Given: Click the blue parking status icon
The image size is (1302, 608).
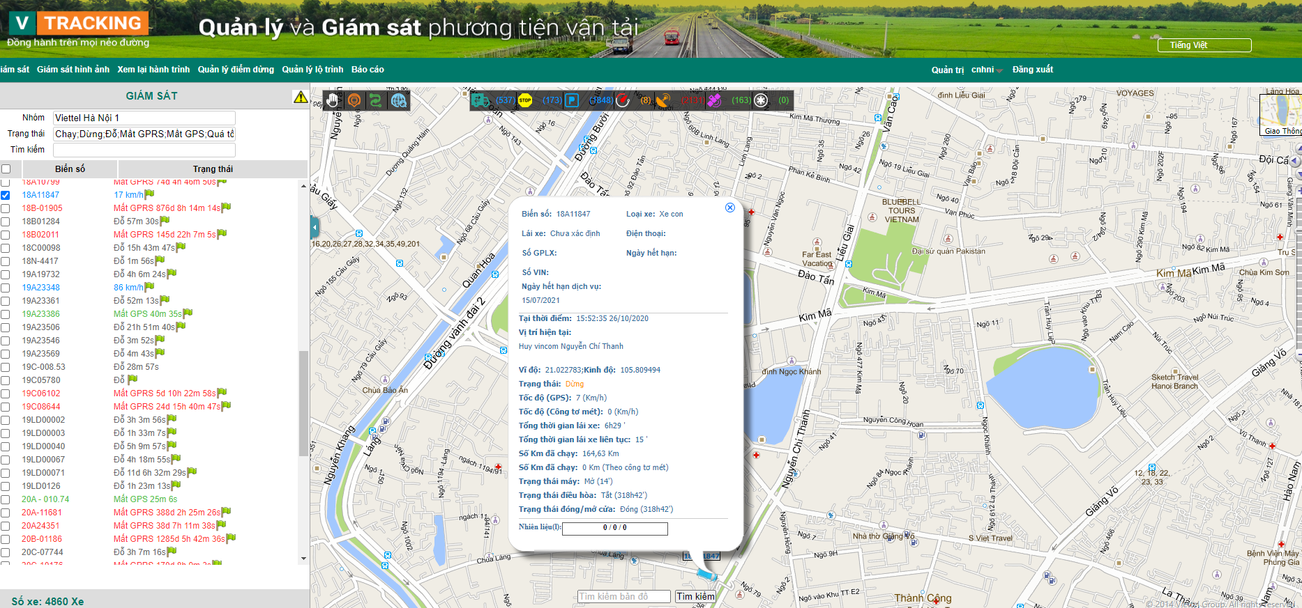Looking at the screenshot, I should 572,100.
